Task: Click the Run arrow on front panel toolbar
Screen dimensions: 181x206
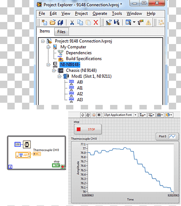Action: point(83,115)
